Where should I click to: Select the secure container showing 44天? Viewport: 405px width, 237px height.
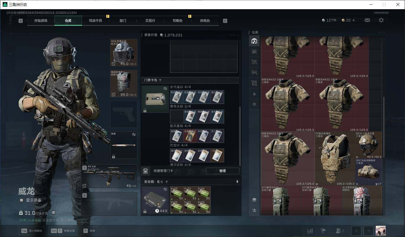pos(155,200)
